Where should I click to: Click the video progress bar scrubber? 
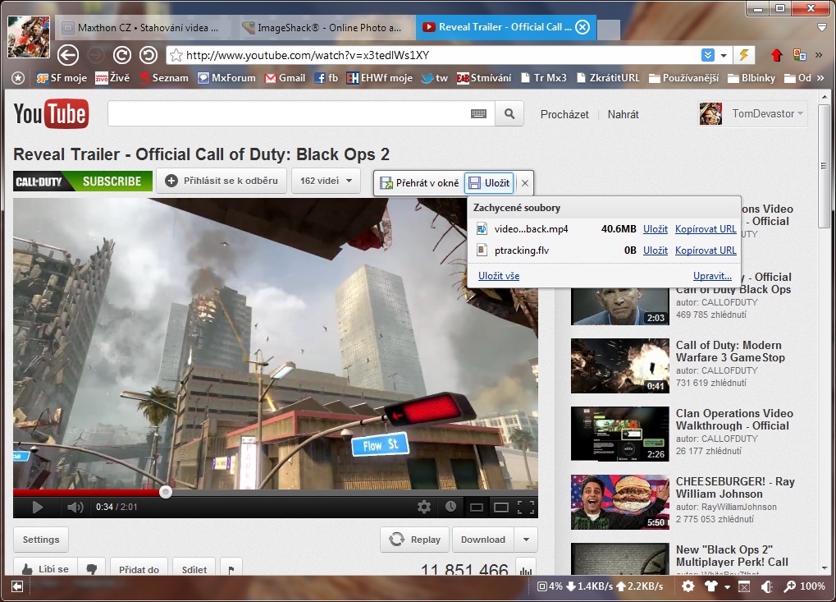click(x=166, y=492)
